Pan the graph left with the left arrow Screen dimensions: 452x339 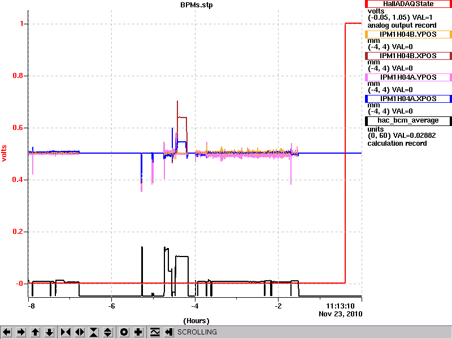[7, 332]
